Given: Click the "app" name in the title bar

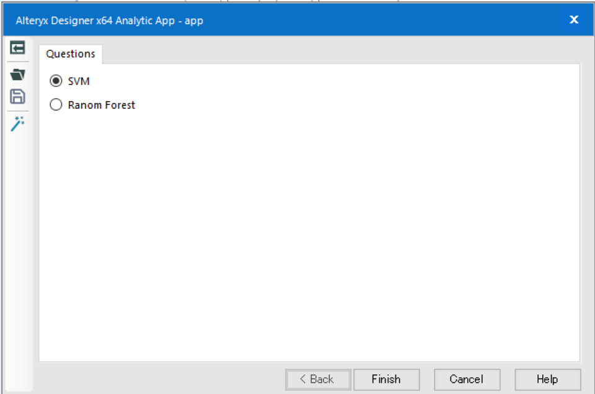Looking at the screenshot, I should 194,21.
